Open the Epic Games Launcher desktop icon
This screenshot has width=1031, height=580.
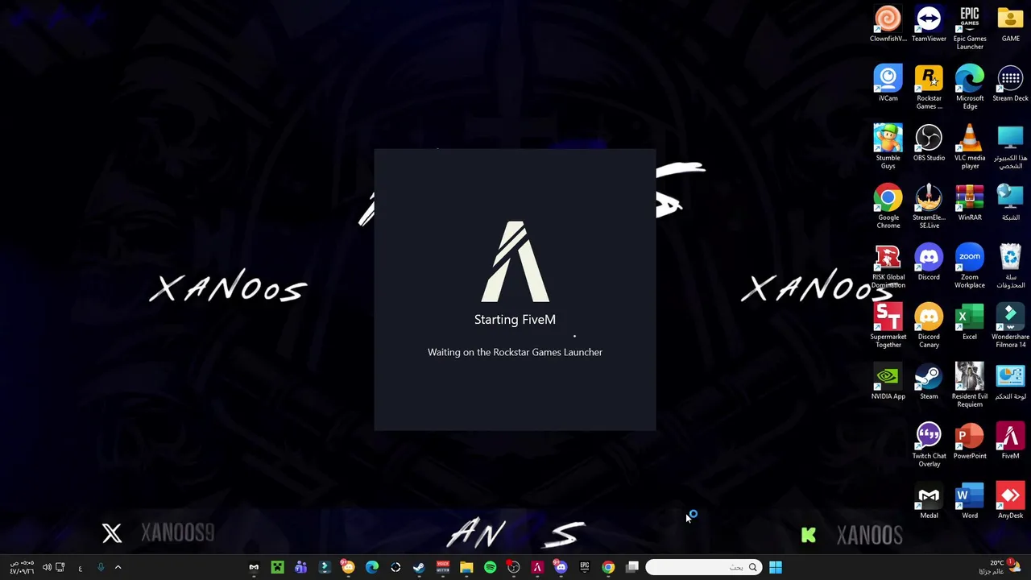(x=970, y=28)
